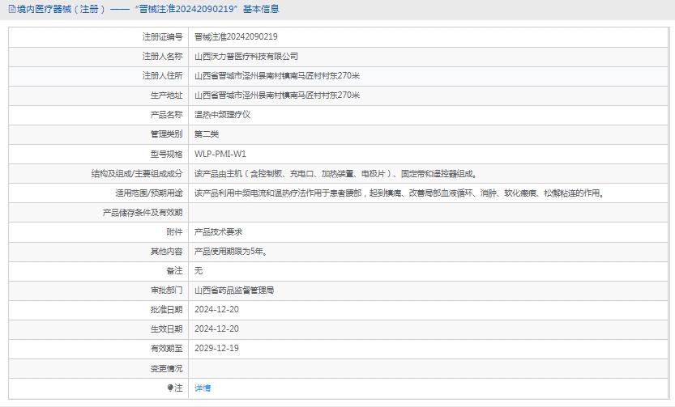
Task: Click the attachment value 产品技术要求
Action: point(219,231)
